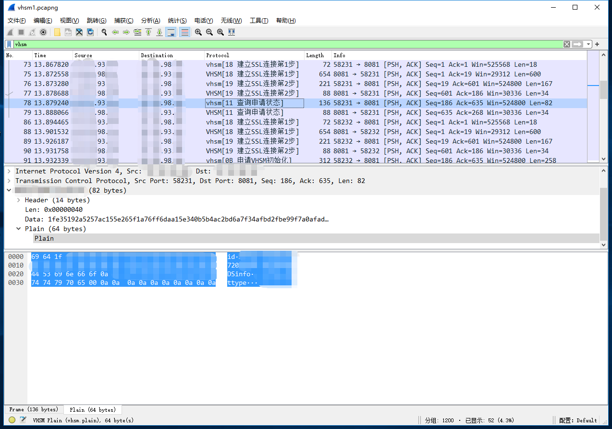Toggle packet list colorization
This screenshot has width=612, height=429.
(185, 32)
